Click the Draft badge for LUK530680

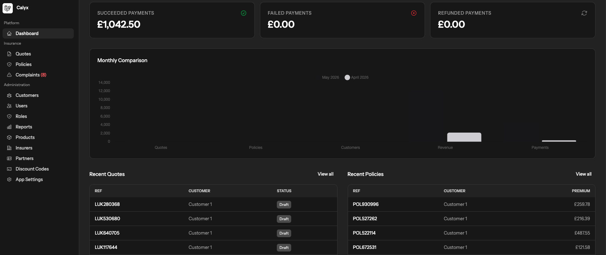pos(284,219)
